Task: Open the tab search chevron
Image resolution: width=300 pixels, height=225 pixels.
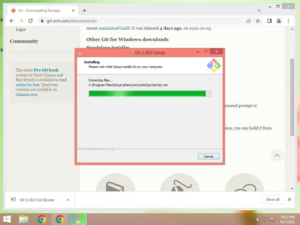Action: 259,11
